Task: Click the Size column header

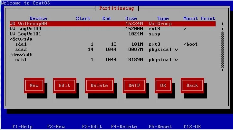Action: coord(131,18)
